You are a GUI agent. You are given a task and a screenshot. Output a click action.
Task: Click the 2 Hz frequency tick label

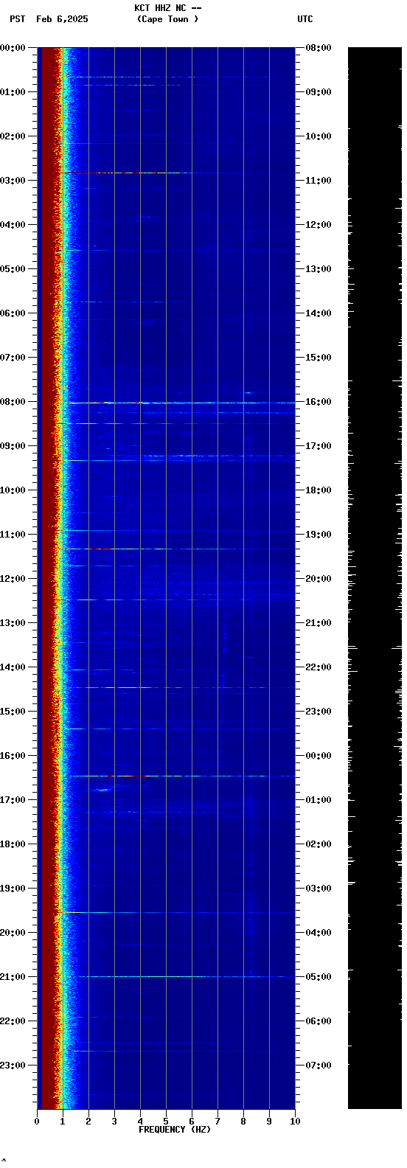coord(88,1122)
